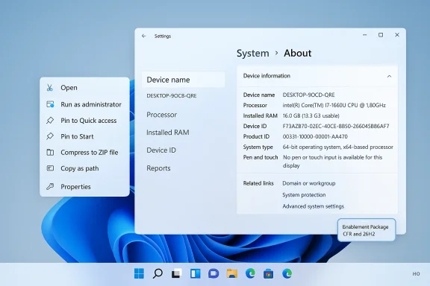The image size is (430, 286).
Task: Collapse the Device information section chevron
Action: coord(389,77)
